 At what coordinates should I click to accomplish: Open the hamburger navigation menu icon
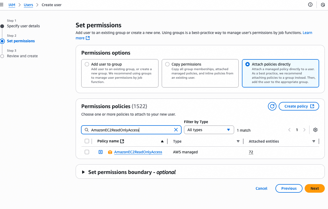[x=2, y=5]
